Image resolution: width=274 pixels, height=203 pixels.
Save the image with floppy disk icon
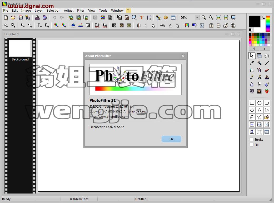(x=21, y=17)
